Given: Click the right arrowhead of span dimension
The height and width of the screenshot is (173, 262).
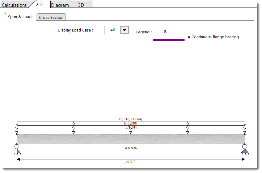Looking at the screenshot, I should (x=243, y=159).
